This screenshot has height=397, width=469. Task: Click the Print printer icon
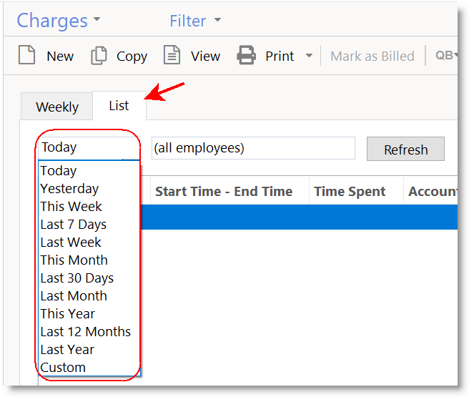click(246, 56)
